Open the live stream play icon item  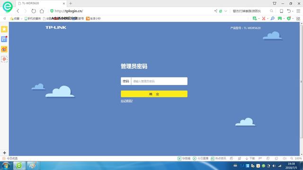pos(200,158)
